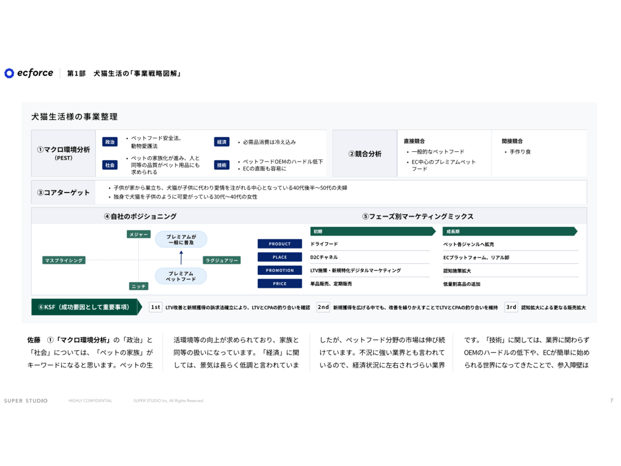Click the 2nd badge in KSF row
The width and height of the screenshot is (621, 466).
(x=323, y=307)
